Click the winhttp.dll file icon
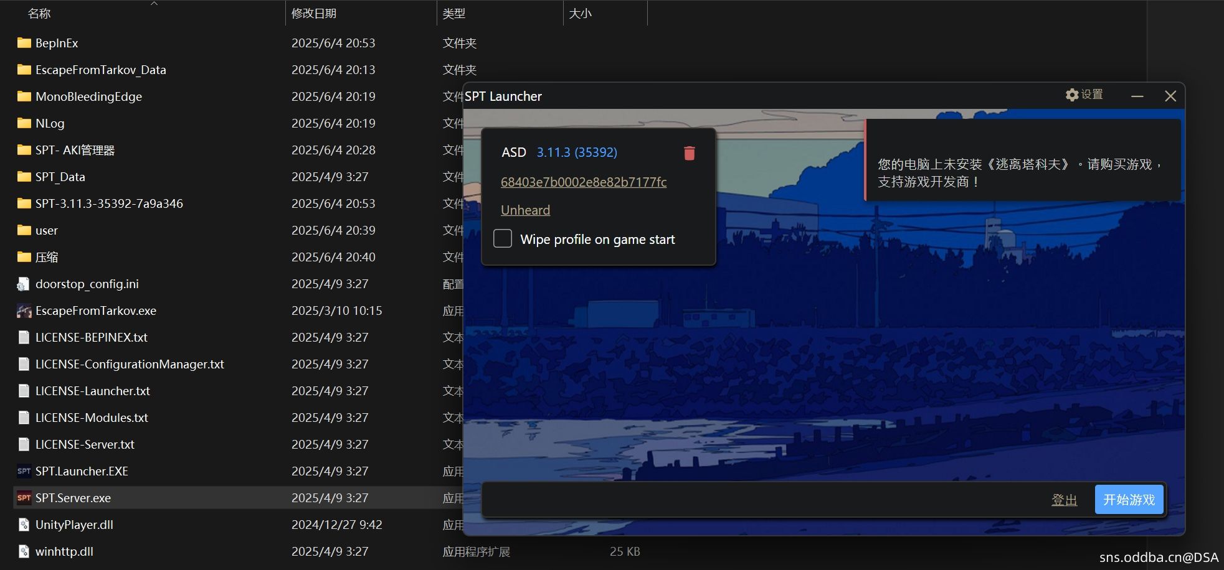Viewport: 1224px width, 570px height. click(x=24, y=551)
